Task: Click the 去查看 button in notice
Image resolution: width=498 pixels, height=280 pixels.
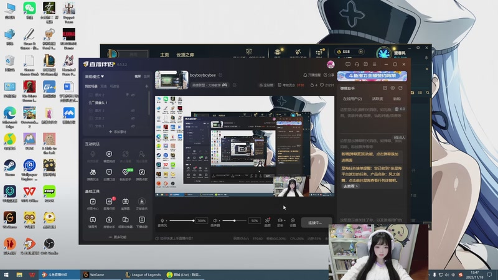Action: pos(350,186)
